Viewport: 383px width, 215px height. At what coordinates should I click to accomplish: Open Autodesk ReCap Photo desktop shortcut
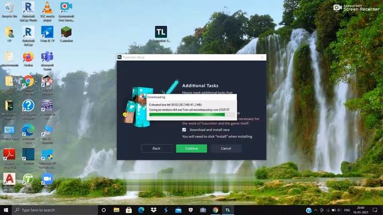(x=28, y=11)
